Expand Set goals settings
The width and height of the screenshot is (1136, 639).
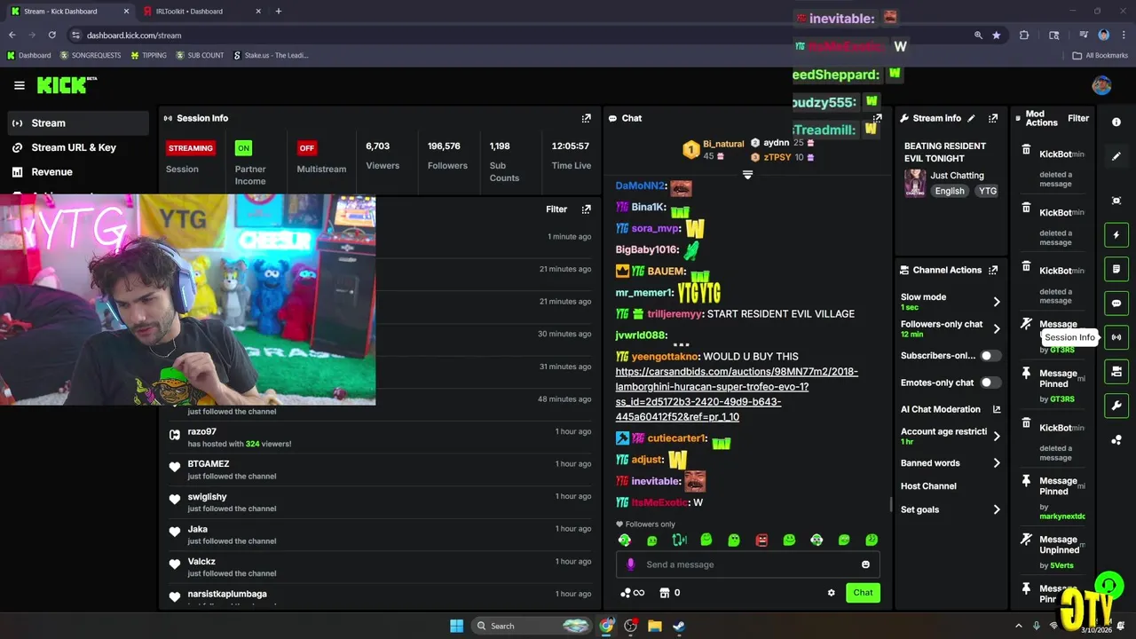[x=997, y=509]
